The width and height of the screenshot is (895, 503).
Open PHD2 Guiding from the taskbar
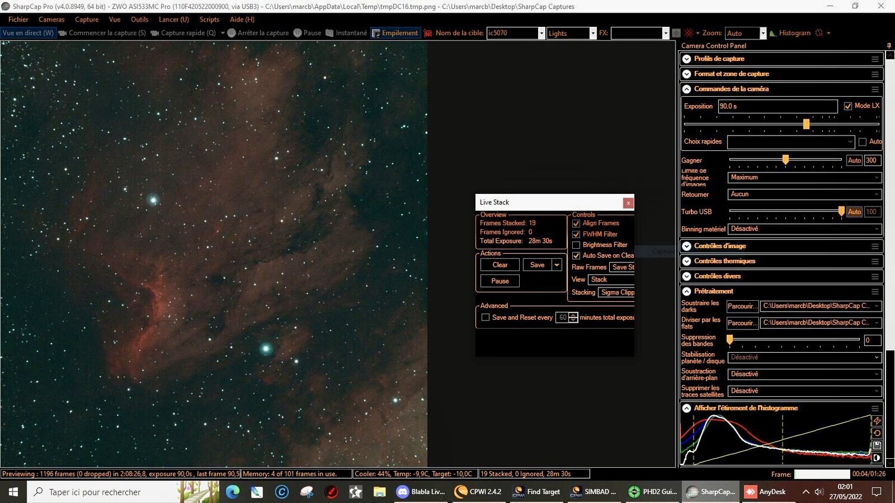click(x=653, y=492)
